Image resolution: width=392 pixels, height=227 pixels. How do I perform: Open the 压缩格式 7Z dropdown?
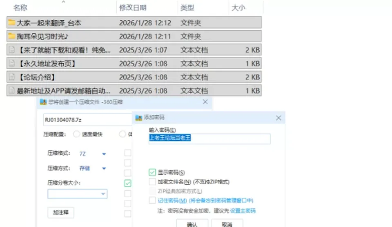tap(93, 154)
